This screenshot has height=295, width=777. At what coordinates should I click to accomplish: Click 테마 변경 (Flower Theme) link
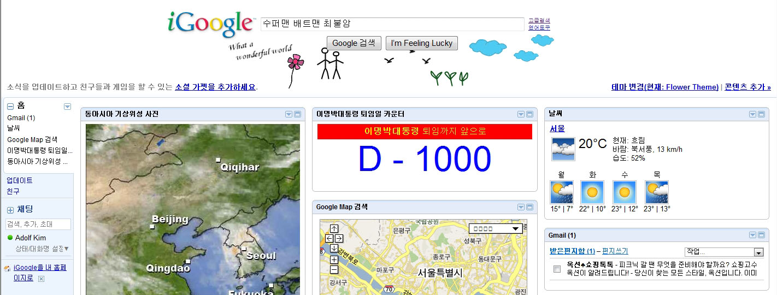click(x=665, y=87)
